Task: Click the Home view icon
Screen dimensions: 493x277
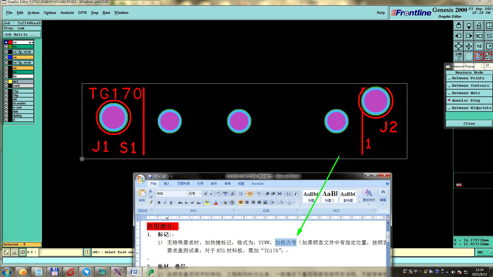Action: point(479,26)
